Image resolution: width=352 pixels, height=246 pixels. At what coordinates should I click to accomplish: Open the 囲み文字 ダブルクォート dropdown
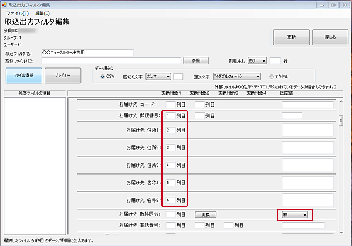(237, 76)
